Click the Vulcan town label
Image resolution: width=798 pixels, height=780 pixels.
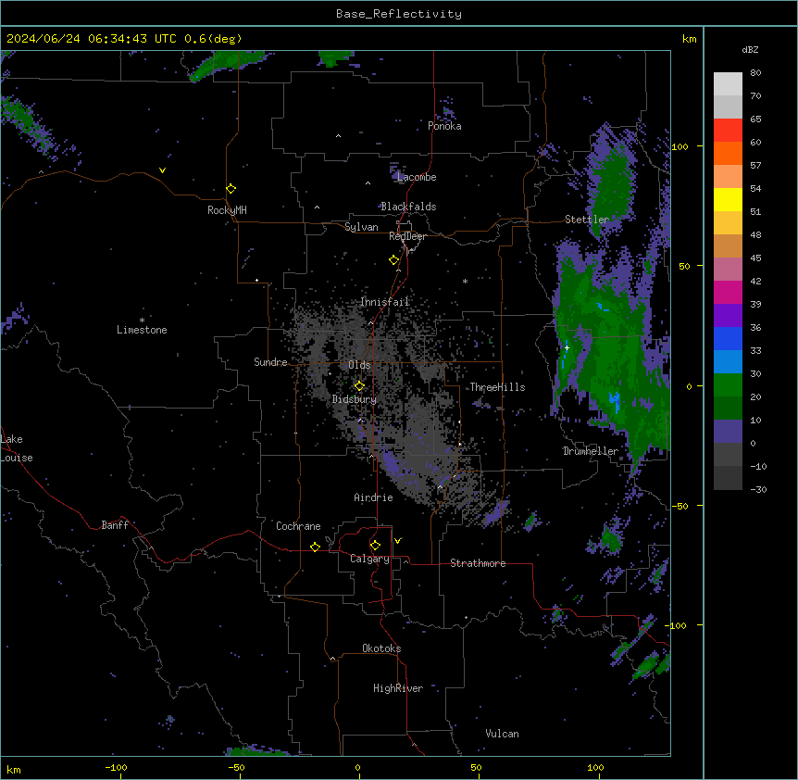(x=502, y=734)
